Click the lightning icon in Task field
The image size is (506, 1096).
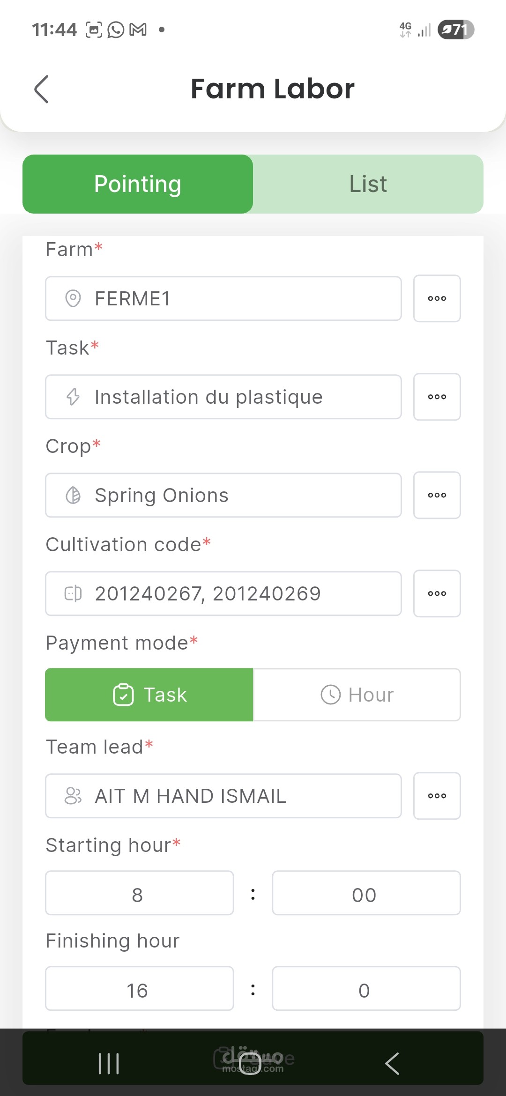tap(73, 397)
